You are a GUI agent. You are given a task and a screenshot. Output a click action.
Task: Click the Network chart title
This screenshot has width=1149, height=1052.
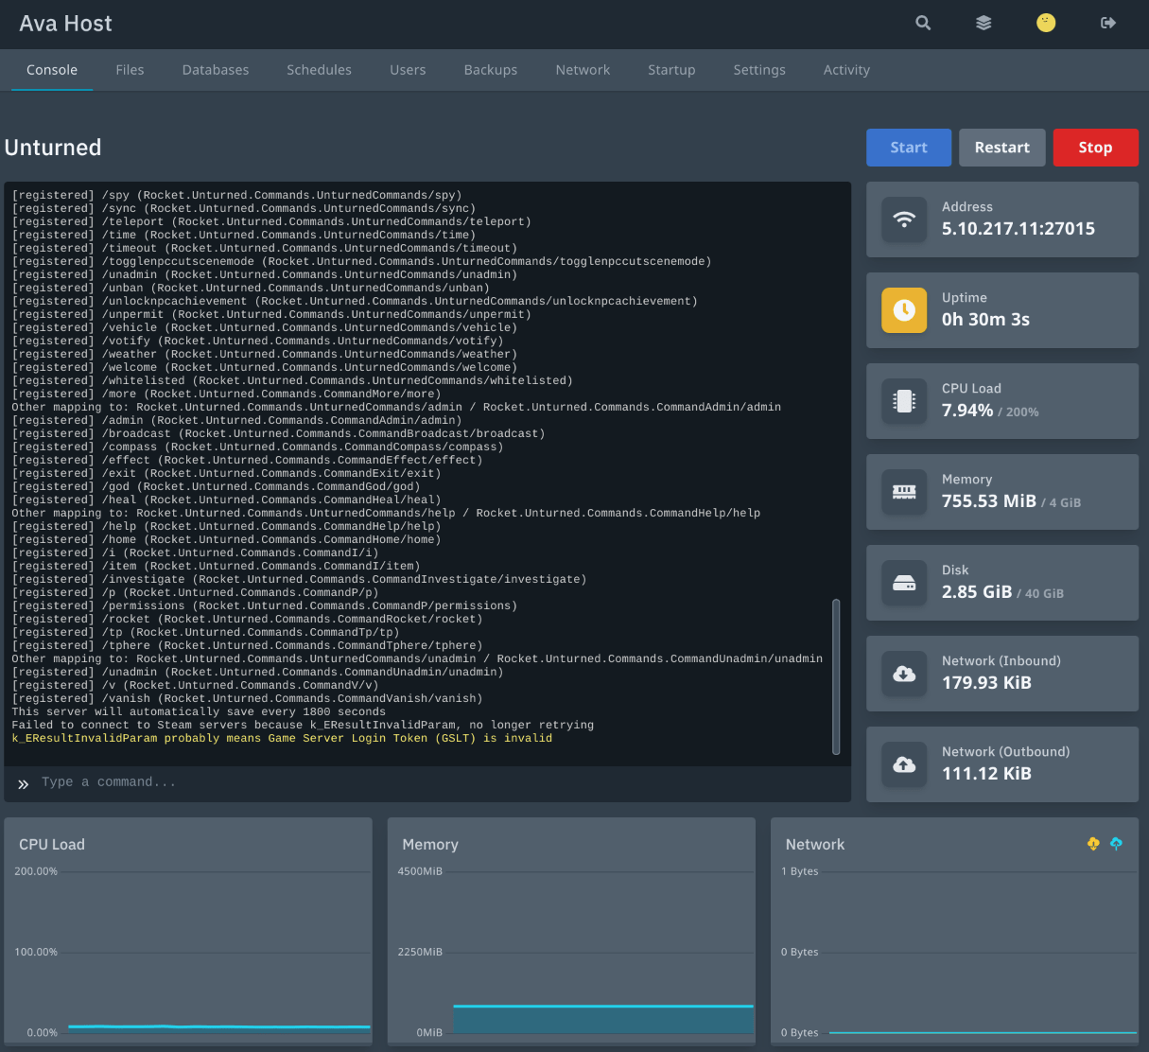(x=815, y=845)
